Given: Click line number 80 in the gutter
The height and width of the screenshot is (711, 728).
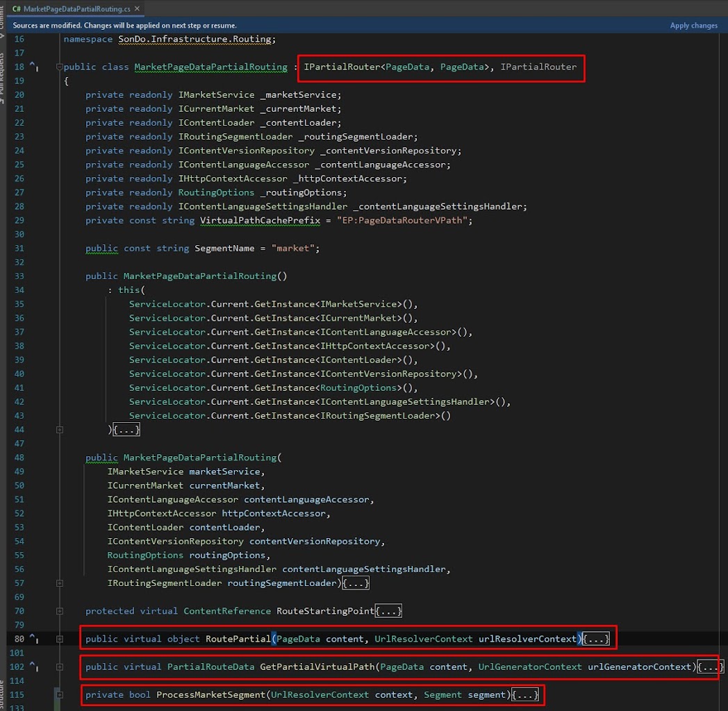Looking at the screenshot, I should point(19,639).
